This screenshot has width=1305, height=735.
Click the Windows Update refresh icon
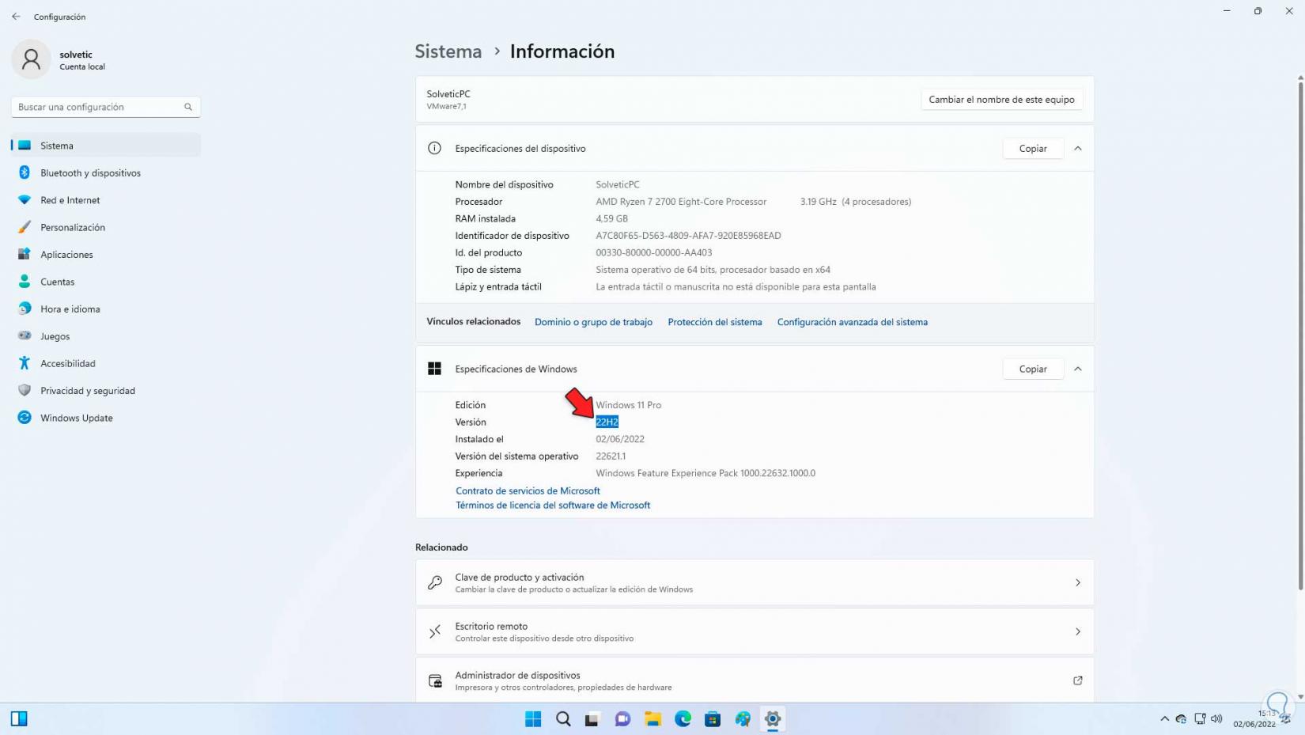[x=25, y=418]
